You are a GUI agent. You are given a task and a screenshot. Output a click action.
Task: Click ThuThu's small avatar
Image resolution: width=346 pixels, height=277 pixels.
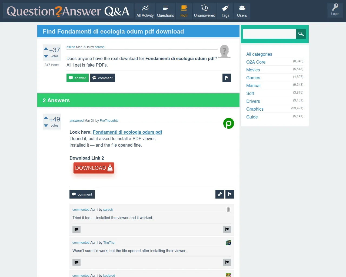click(228, 243)
